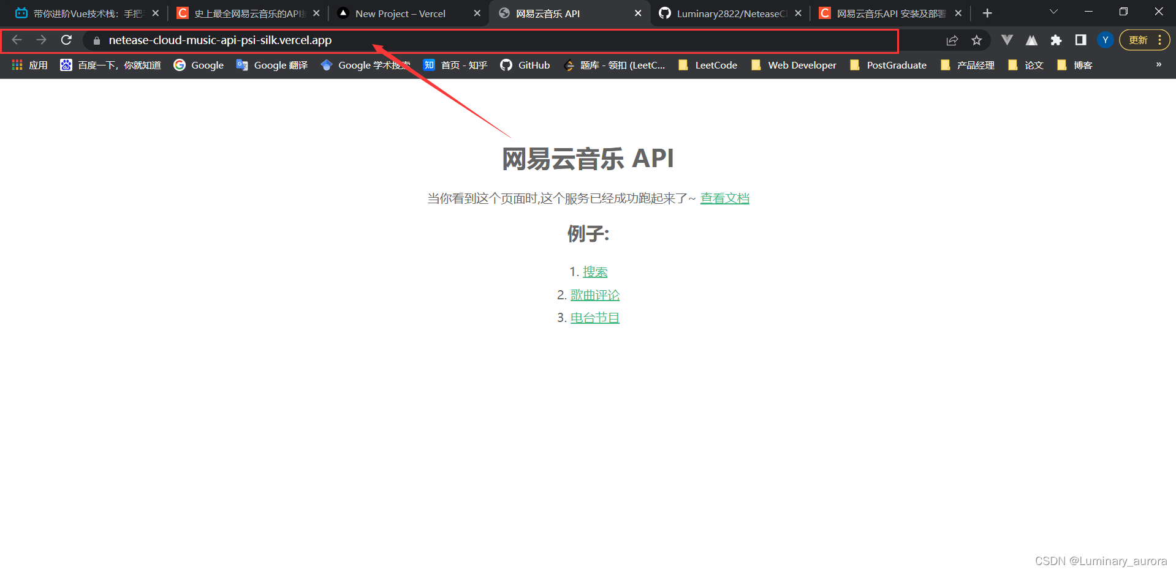Click the 例子: subheading
1176x573 pixels.
point(588,234)
